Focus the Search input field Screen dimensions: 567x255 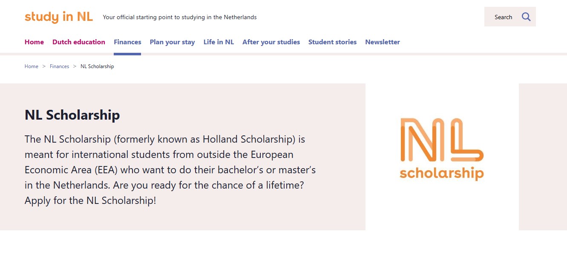pyautogui.click(x=503, y=17)
